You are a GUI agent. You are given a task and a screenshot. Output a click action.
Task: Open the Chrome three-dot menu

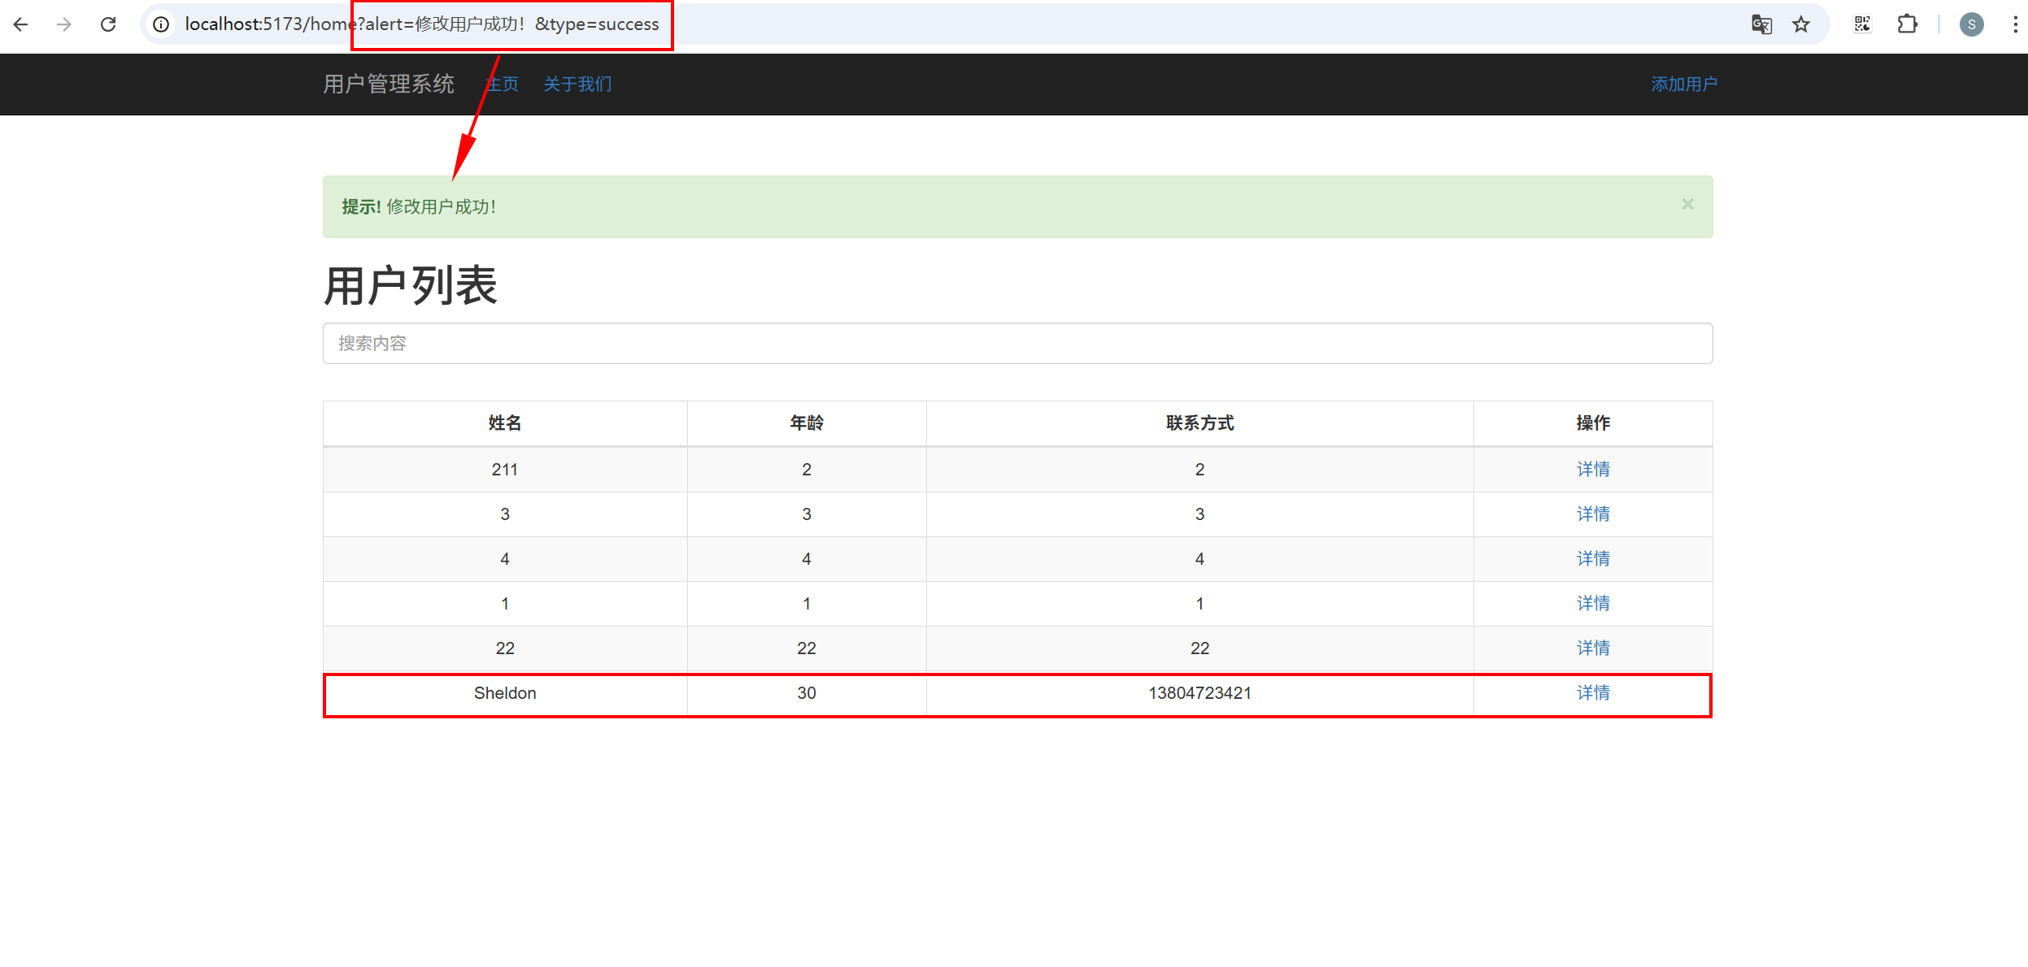click(x=2015, y=24)
